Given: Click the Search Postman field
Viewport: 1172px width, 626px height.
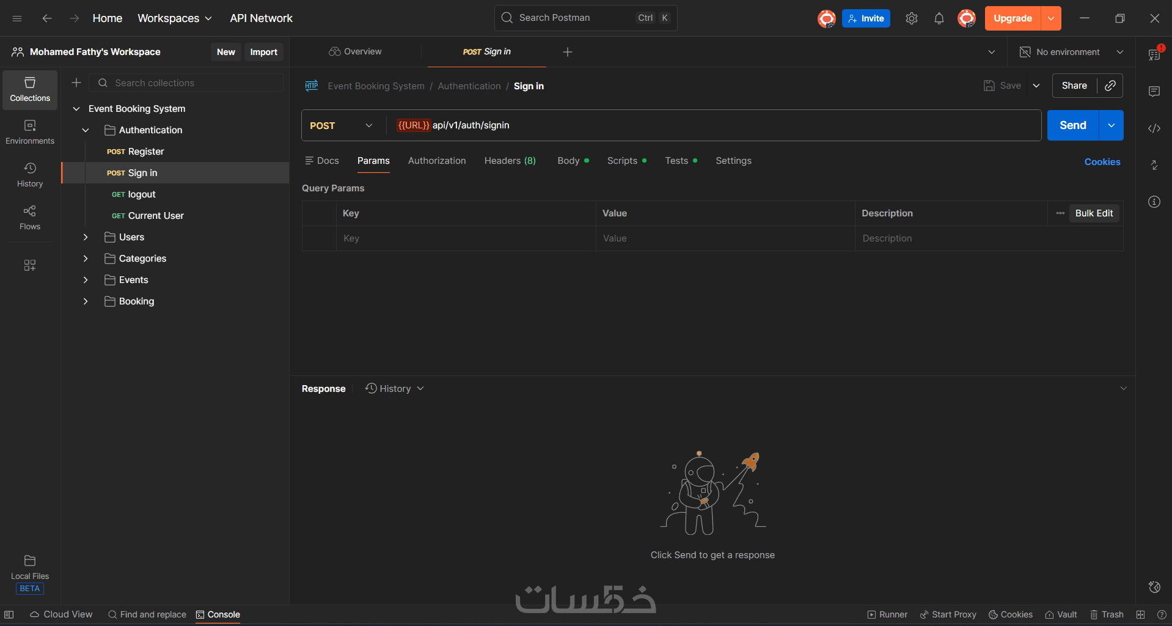Looking at the screenshot, I should pos(585,18).
